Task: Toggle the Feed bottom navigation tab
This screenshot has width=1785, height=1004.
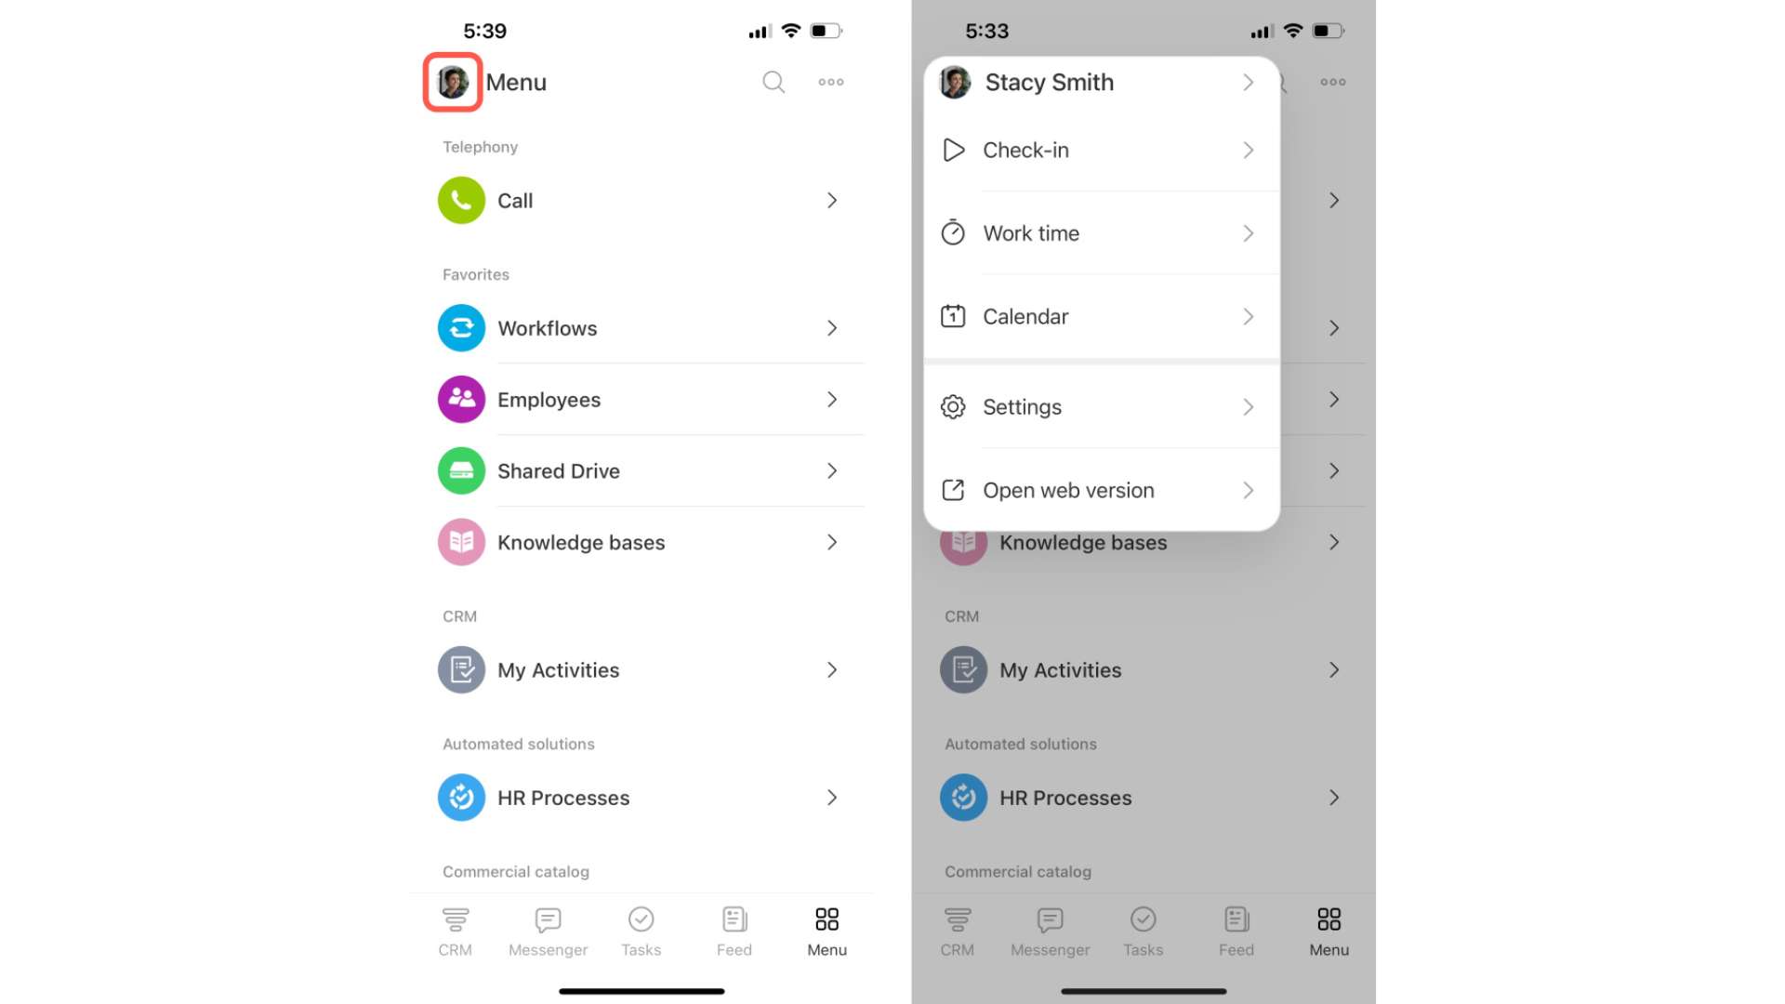Action: (734, 930)
